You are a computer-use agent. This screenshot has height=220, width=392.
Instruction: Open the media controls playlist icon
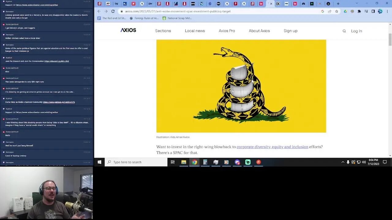click(366, 11)
